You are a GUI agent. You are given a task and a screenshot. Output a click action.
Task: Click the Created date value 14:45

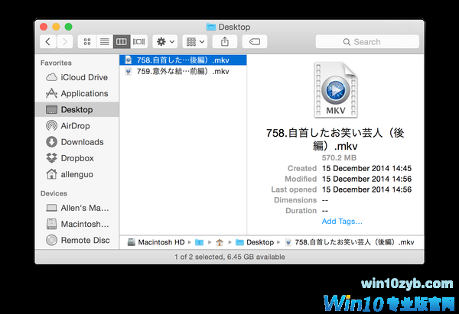point(366,168)
